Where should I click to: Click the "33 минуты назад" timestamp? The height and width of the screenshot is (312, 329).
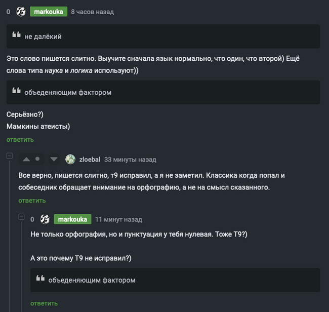[130, 159]
